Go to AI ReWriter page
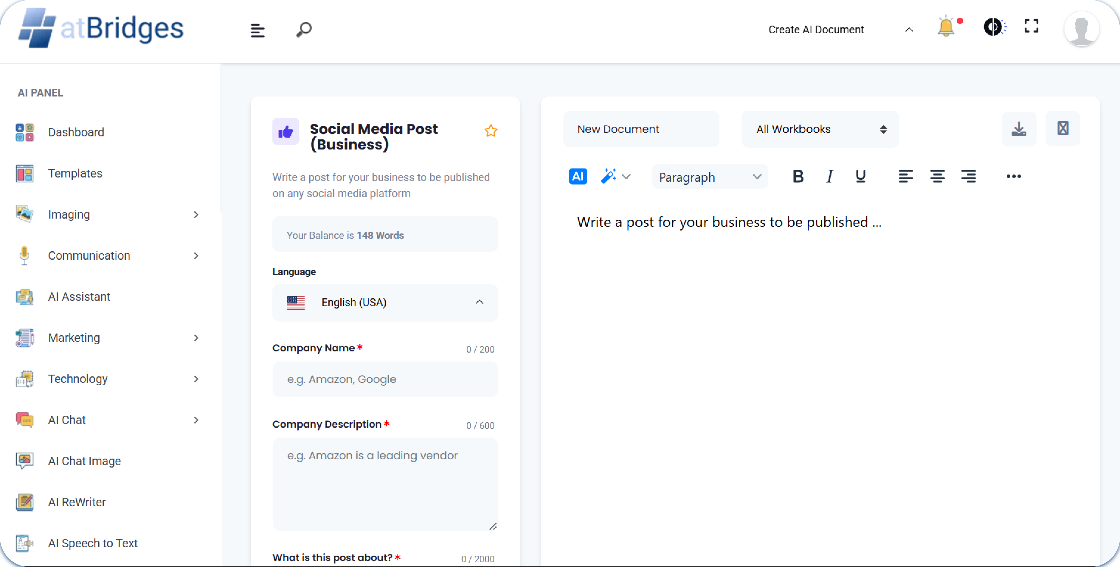Viewport: 1120px width, 567px height. (77, 502)
